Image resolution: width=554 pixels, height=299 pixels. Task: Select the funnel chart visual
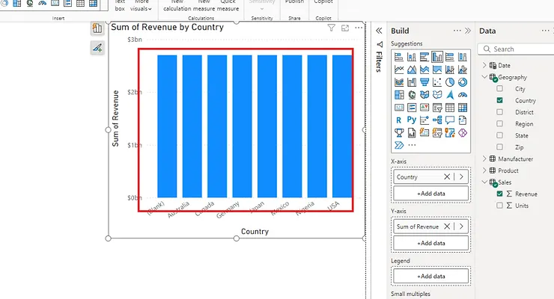(x=424, y=82)
